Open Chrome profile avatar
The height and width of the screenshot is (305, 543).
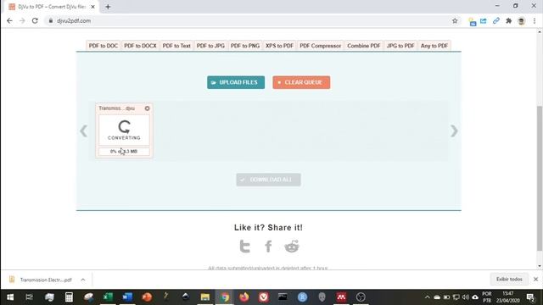coord(521,21)
